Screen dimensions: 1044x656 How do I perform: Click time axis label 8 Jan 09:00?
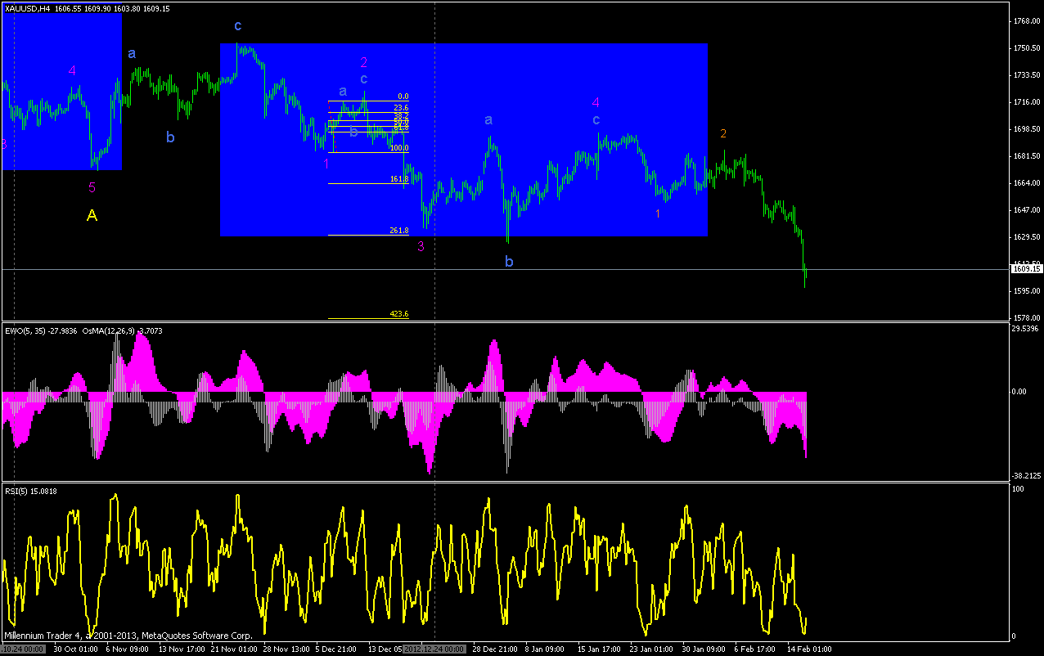pos(545,649)
